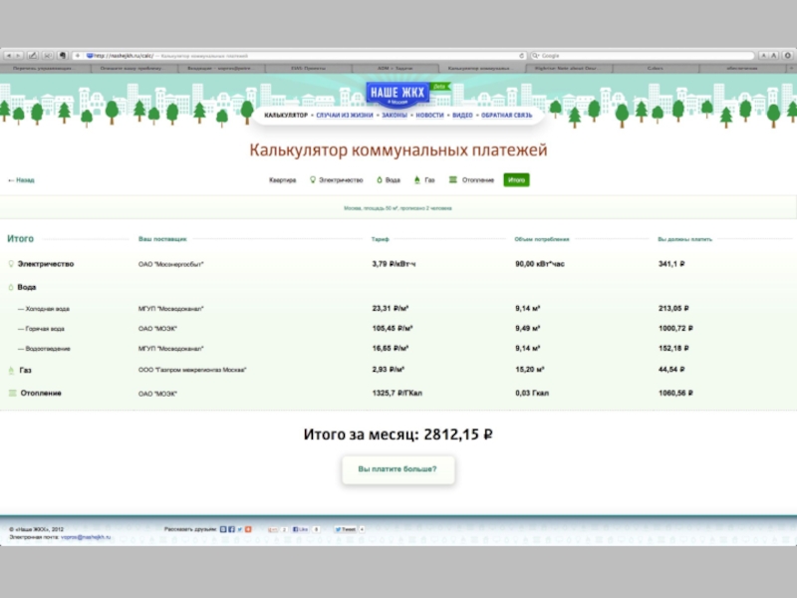
Task: Open the Законы navigation link
Action: pyautogui.click(x=395, y=116)
